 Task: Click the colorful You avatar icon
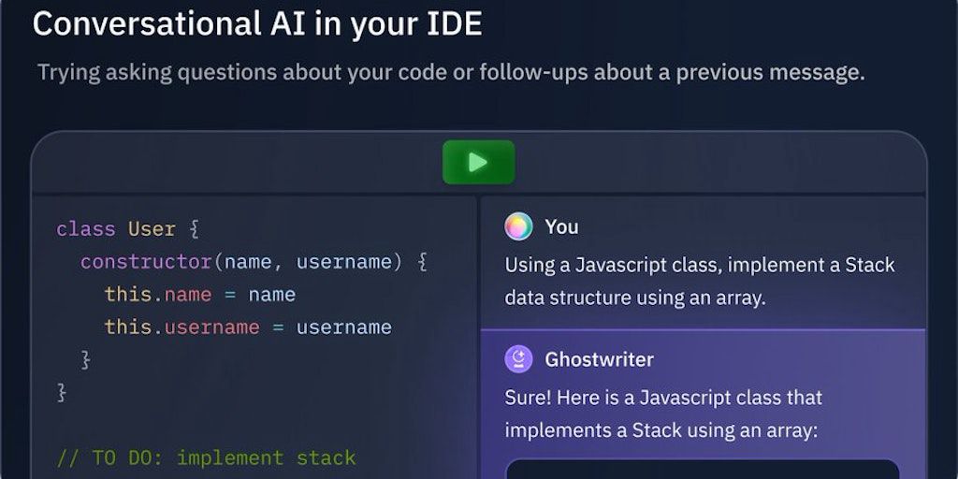(518, 226)
